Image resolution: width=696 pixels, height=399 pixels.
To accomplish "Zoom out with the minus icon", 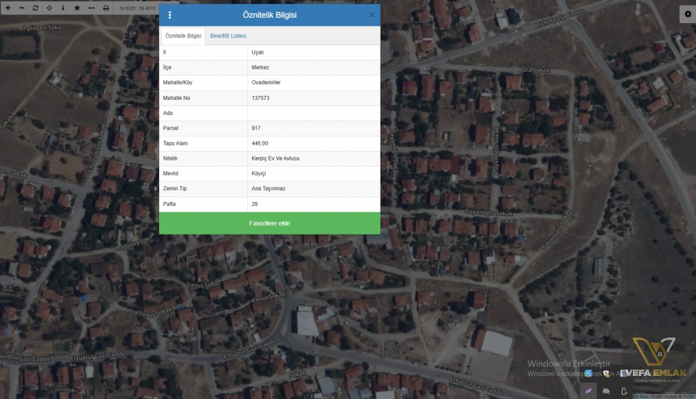I will [x=21, y=7].
